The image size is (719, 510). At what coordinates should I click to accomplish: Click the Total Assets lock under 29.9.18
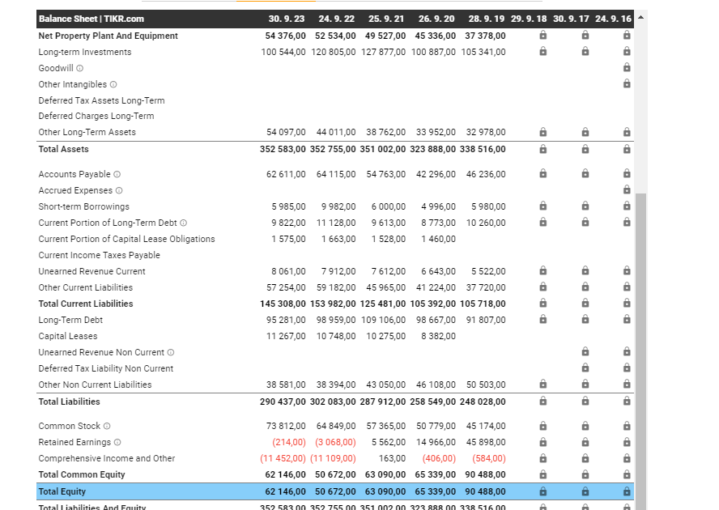[542, 149]
